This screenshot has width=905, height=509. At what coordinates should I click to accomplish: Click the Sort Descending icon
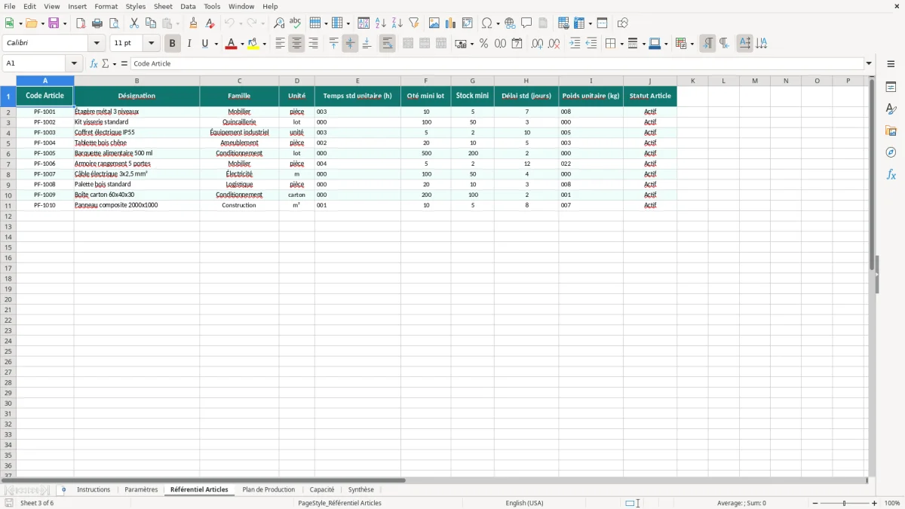click(397, 23)
